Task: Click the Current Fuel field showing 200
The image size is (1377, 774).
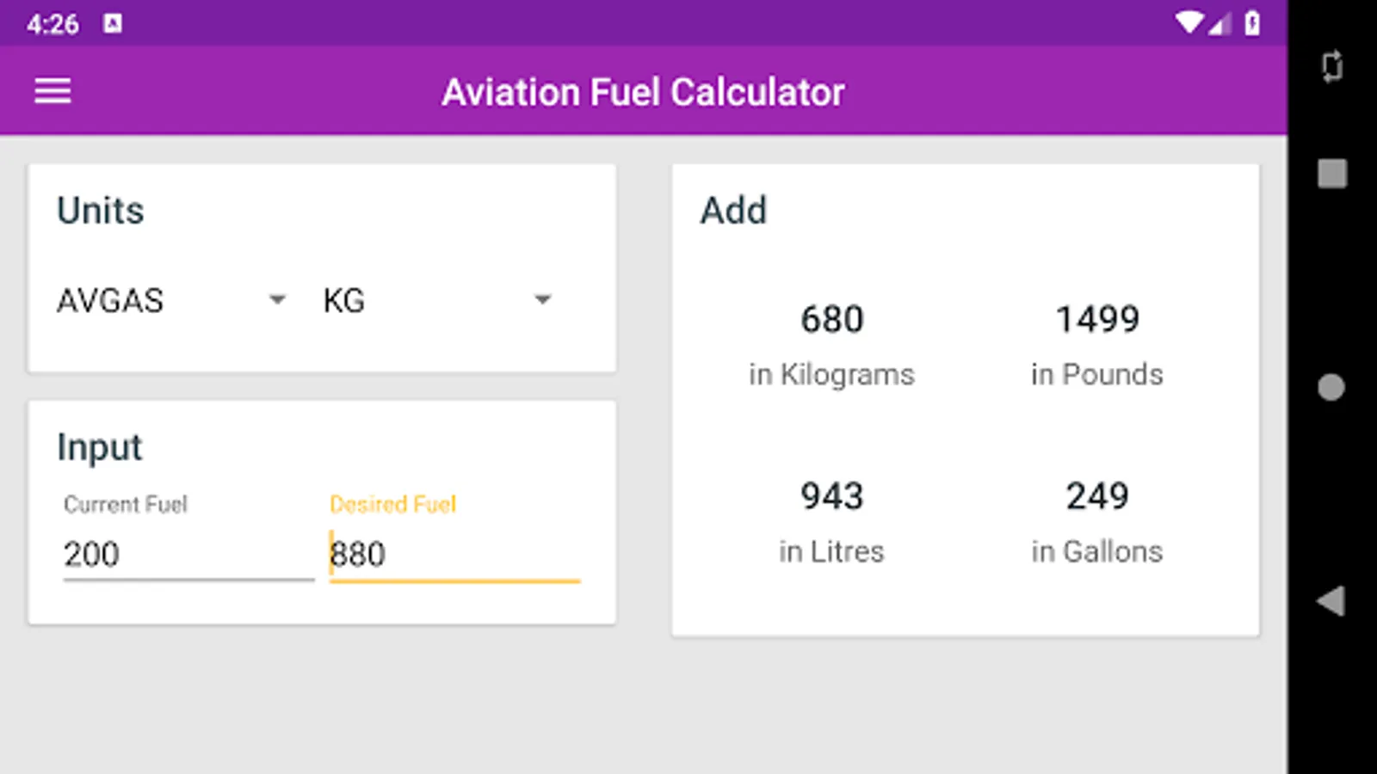Action: (188, 555)
